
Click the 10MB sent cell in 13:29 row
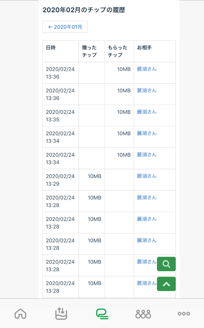(x=94, y=176)
